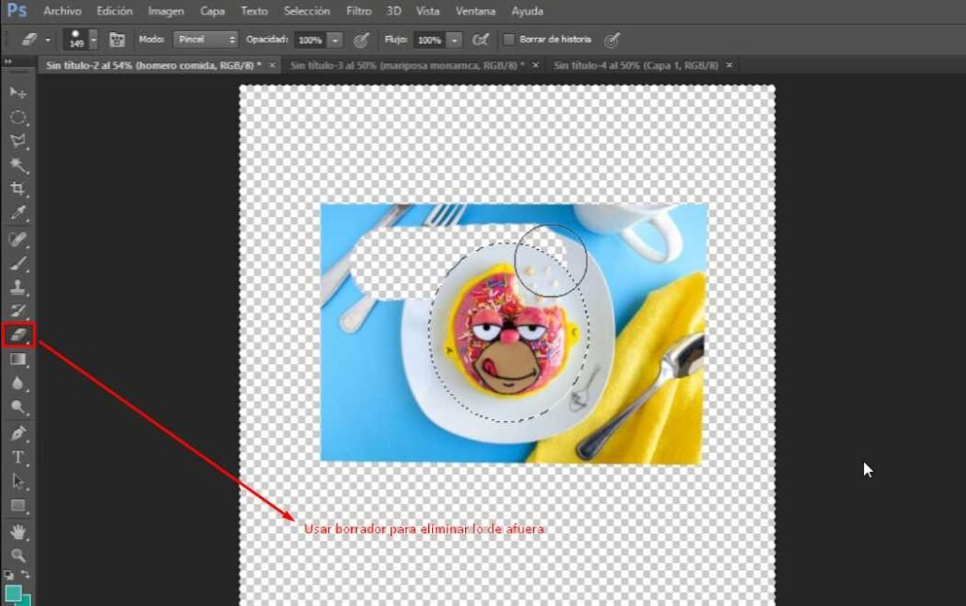Image resolution: width=966 pixels, height=606 pixels.
Task: Open the Ventana menu
Action: (x=475, y=11)
